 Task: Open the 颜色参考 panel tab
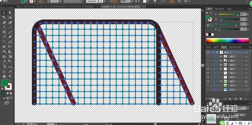click(219, 9)
